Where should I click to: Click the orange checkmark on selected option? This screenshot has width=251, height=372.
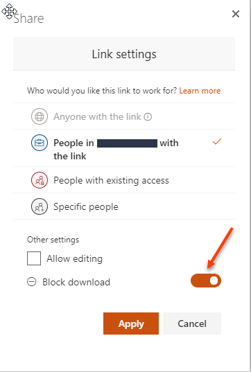(x=217, y=141)
